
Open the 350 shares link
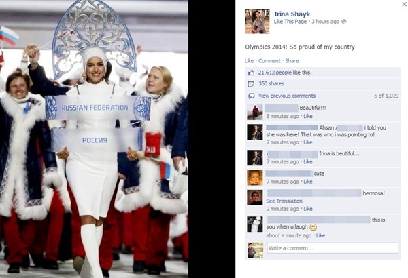click(271, 83)
